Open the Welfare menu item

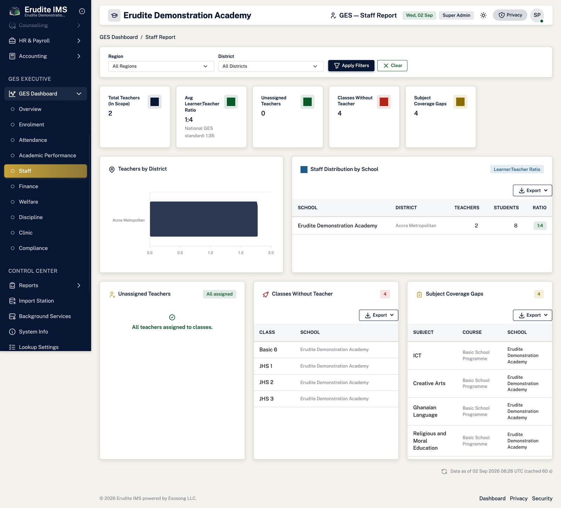[x=46, y=202]
